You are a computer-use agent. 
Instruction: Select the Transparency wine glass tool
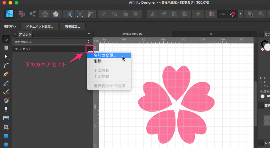tap(6, 109)
